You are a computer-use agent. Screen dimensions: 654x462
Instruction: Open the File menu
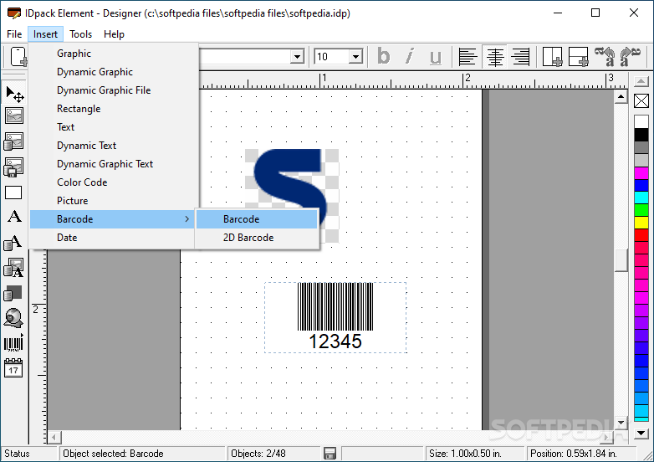(14, 34)
